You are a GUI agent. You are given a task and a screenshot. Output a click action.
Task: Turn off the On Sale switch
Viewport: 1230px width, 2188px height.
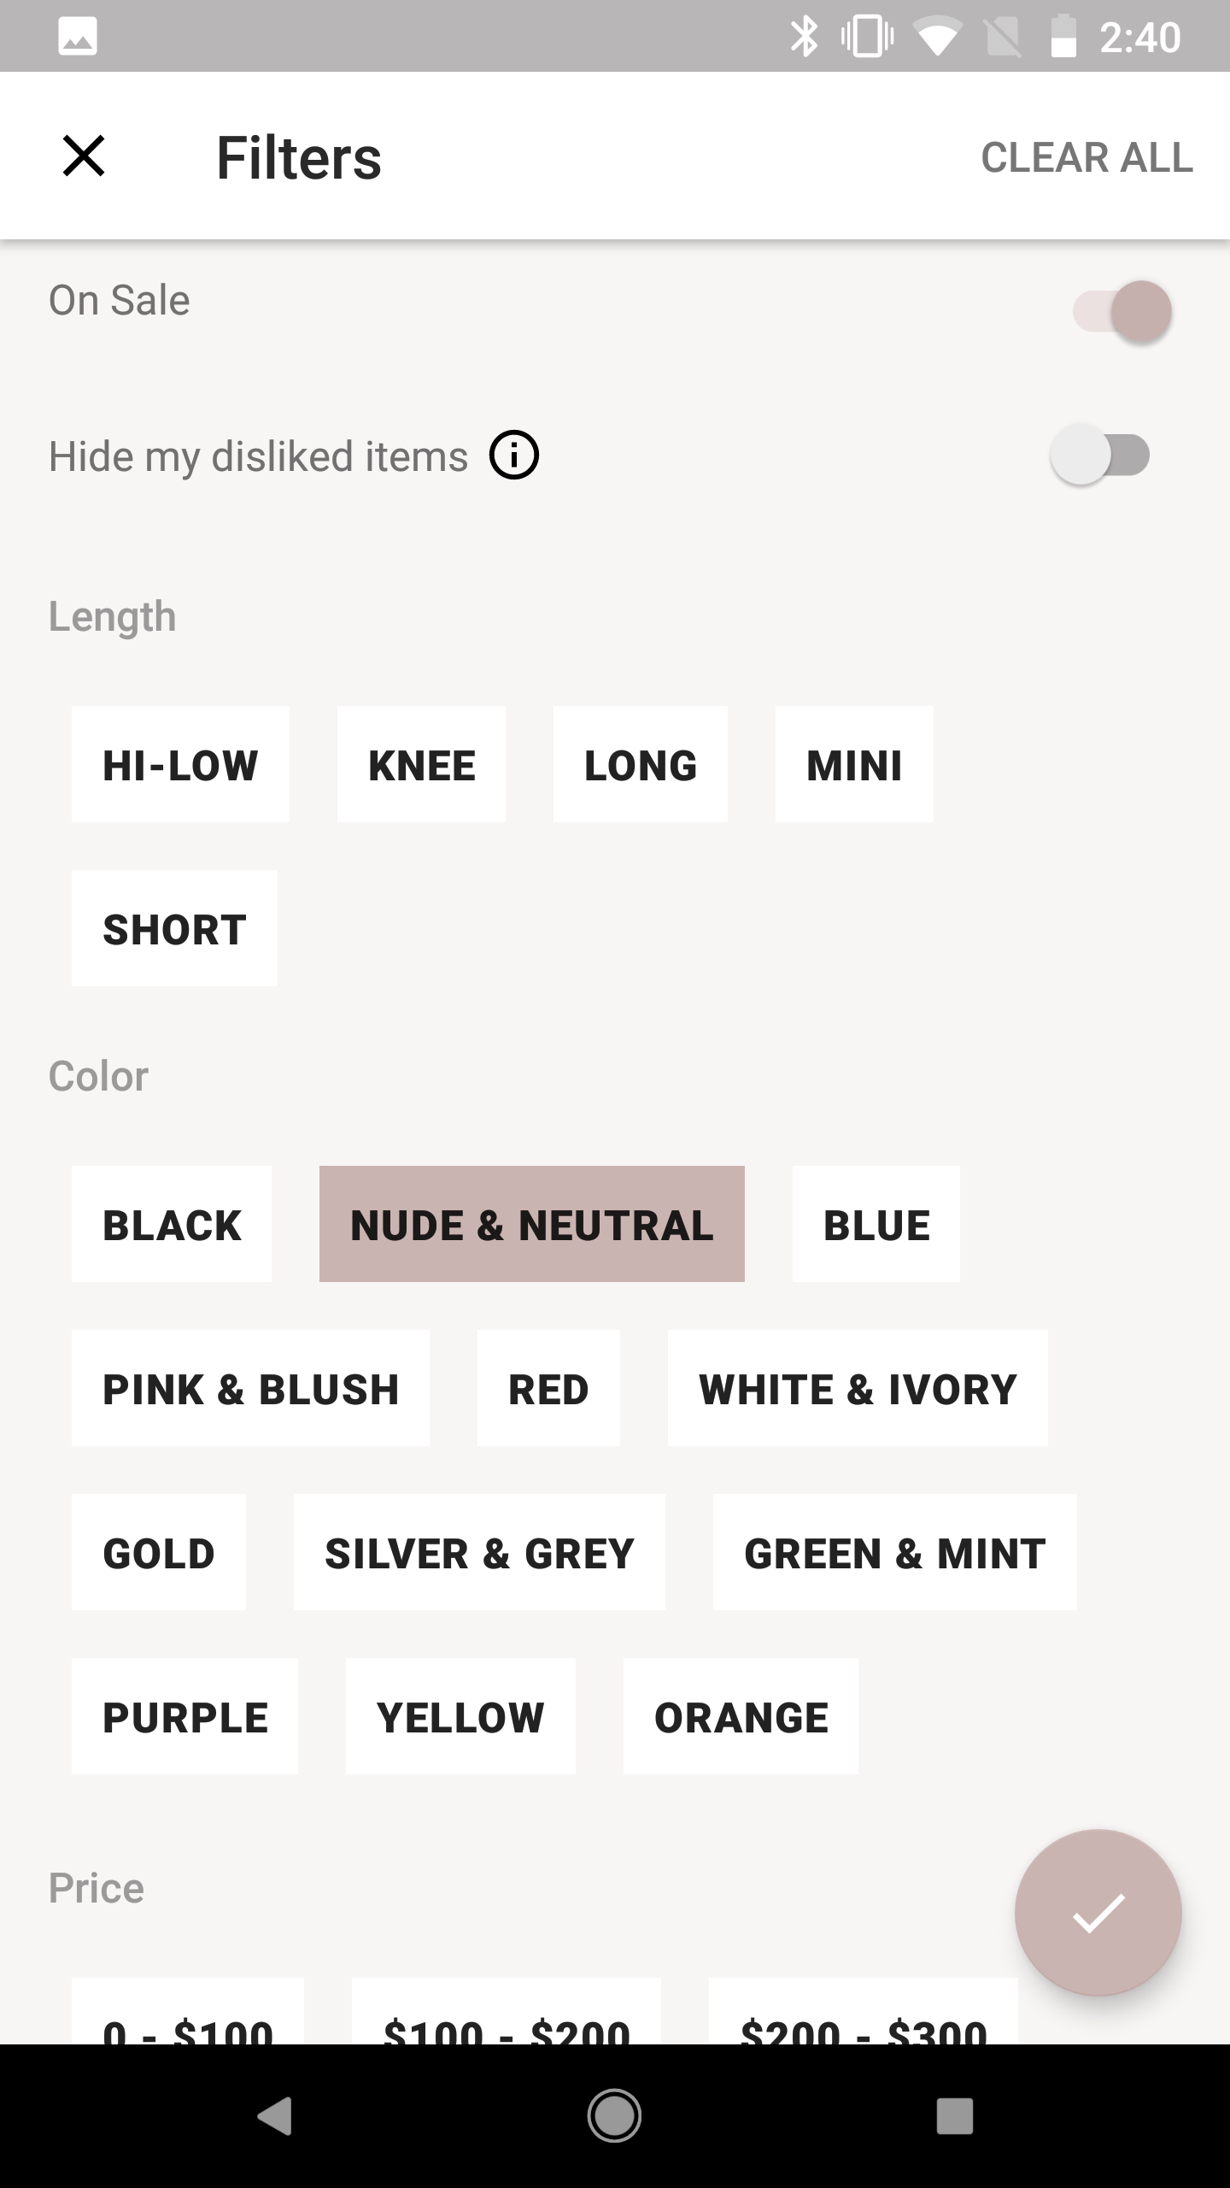point(1122,311)
